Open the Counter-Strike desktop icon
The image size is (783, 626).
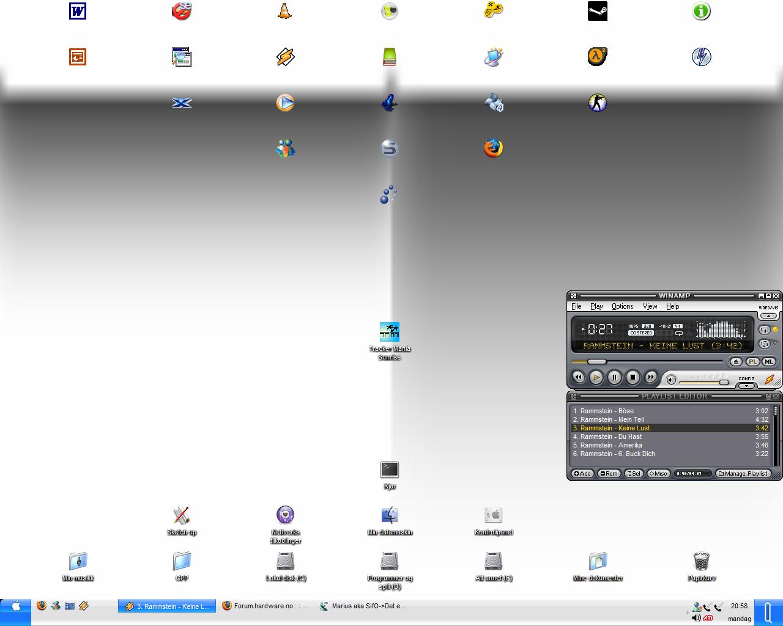pos(598,103)
